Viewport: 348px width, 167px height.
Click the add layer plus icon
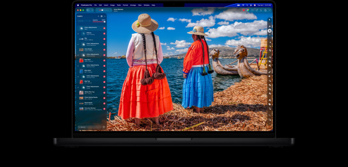click(x=99, y=16)
